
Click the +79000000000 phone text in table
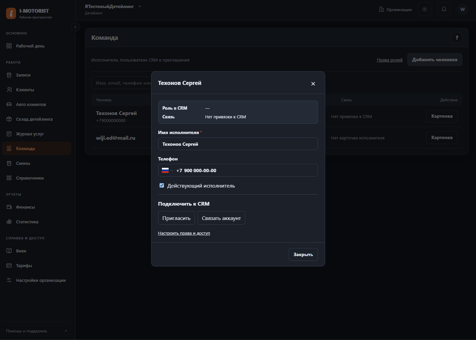tap(111, 121)
